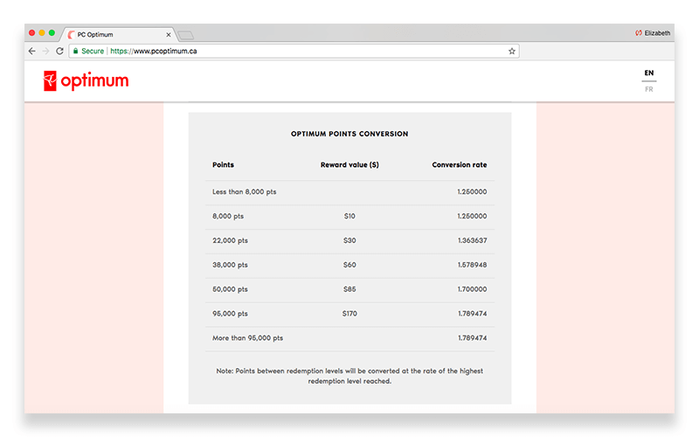This screenshot has height=437, width=699.
Task: Click the Optimum Points Conversion heading
Action: click(x=349, y=135)
